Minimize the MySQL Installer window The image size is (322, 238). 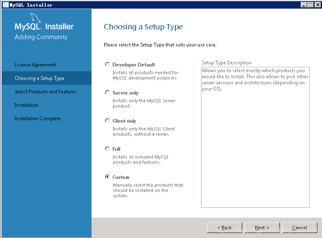tap(304, 5)
